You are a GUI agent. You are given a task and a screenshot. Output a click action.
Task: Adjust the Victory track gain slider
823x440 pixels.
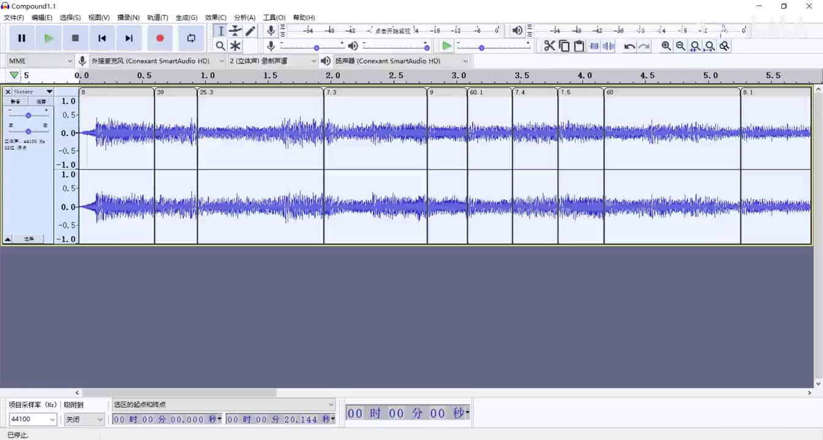point(28,115)
